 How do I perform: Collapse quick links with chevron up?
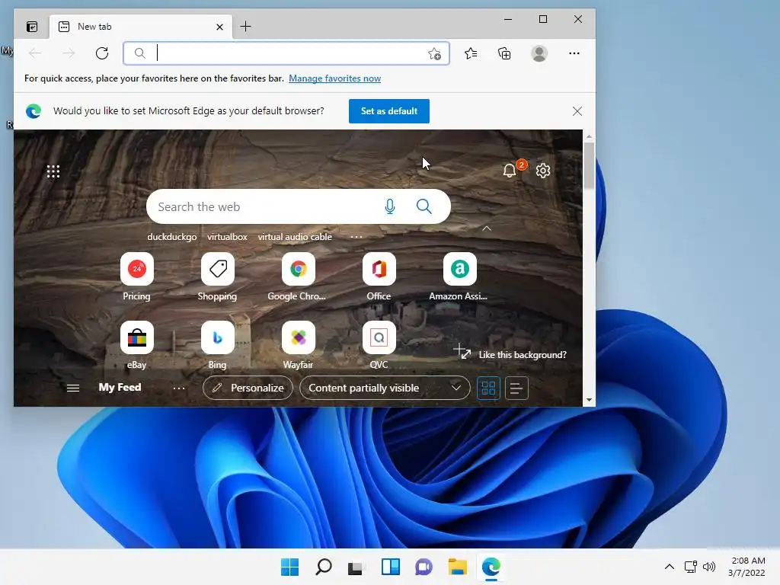(487, 229)
